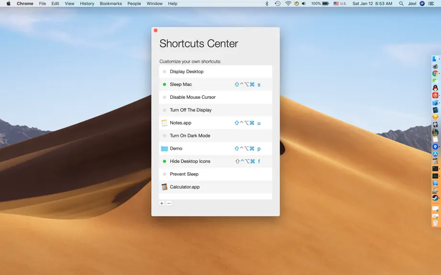441x275 pixels.
Task: Toggle Hide Desktop Icons green dot
Action: click(x=165, y=161)
